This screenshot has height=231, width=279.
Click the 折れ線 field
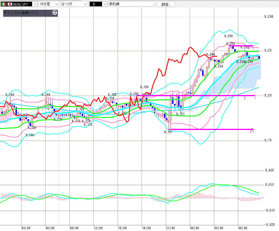[132, 4]
